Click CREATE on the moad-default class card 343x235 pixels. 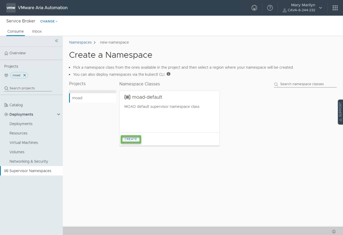coord(131,139)
